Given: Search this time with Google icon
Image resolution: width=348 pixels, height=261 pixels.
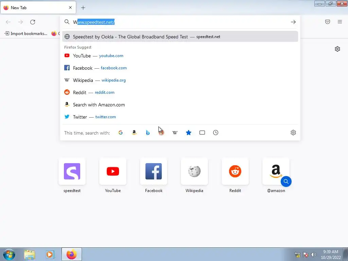Looking at the screenshot, I should point(121,133).
